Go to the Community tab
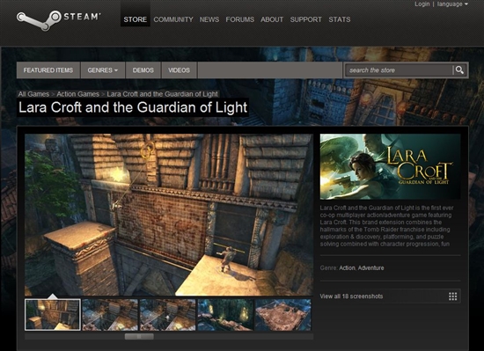 point(173,19)
